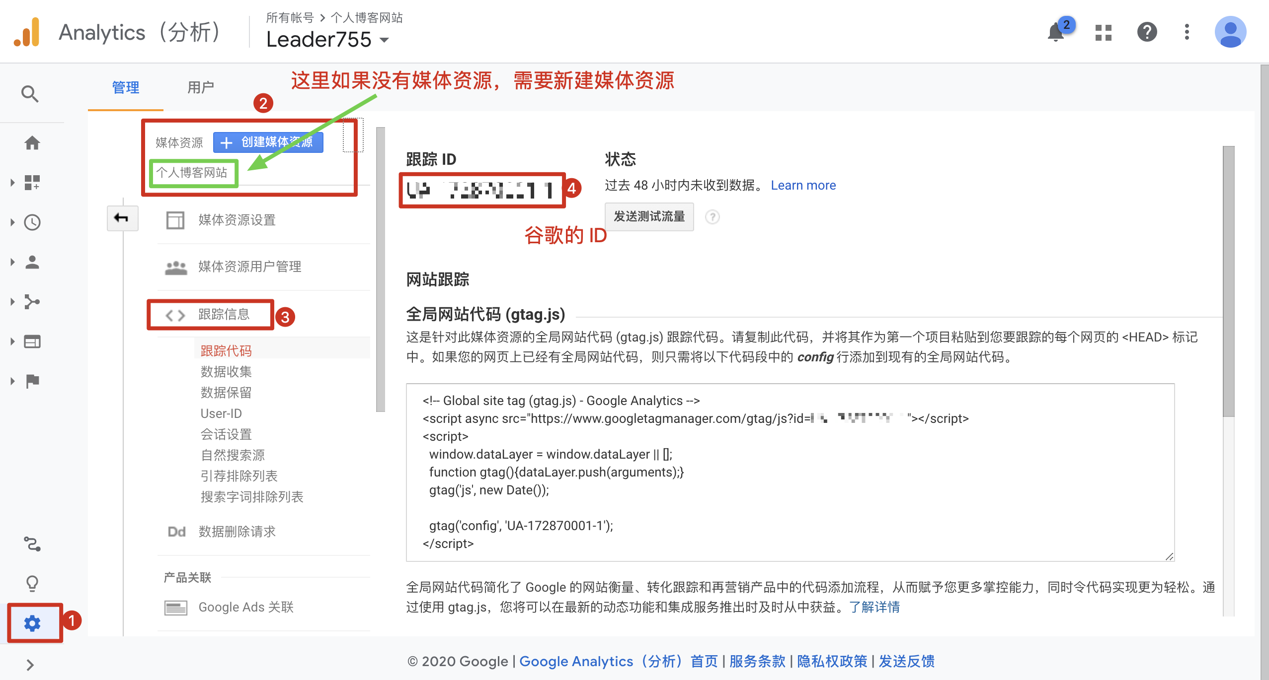Select 跟踪代码 submenu item
The height and width of the screenshot is (680, 1269).
tap(226, 350)
